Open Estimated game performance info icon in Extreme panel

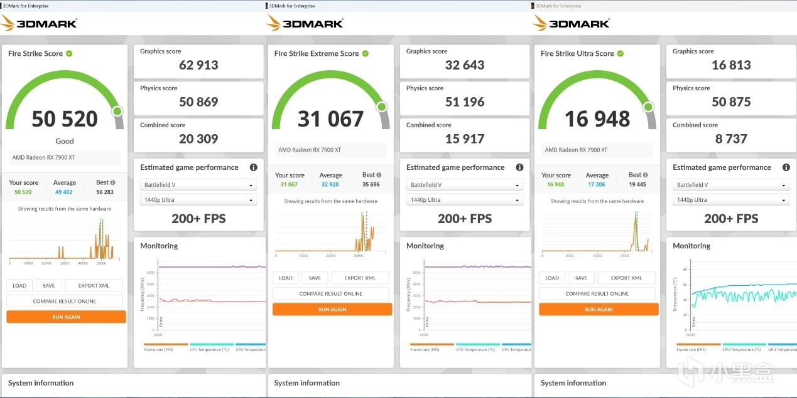point(519,167)
